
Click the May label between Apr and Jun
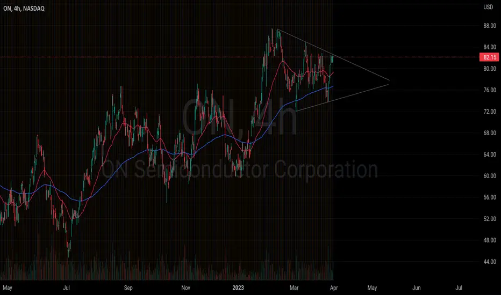pyautogui.click(x=372, y=288)
